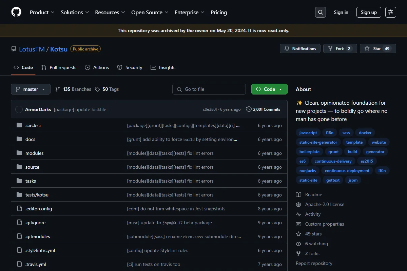Open the appearance settings sliders icon
Image resolution: width=407 pixels, height=271 pixels.
coord(391,12)
